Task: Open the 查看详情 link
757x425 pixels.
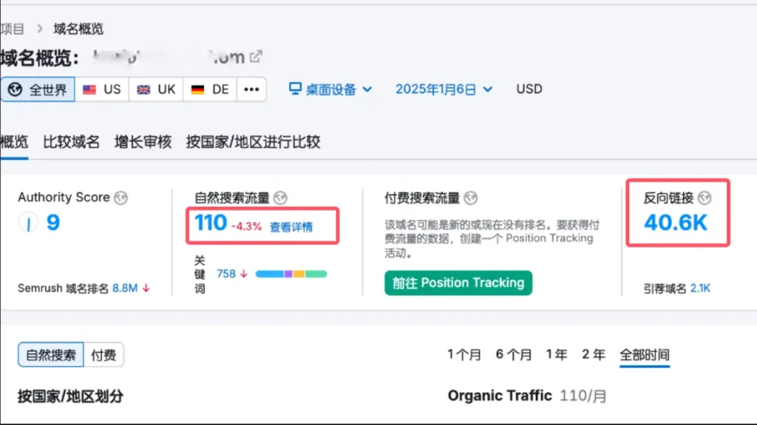Action: pos(291,227)
